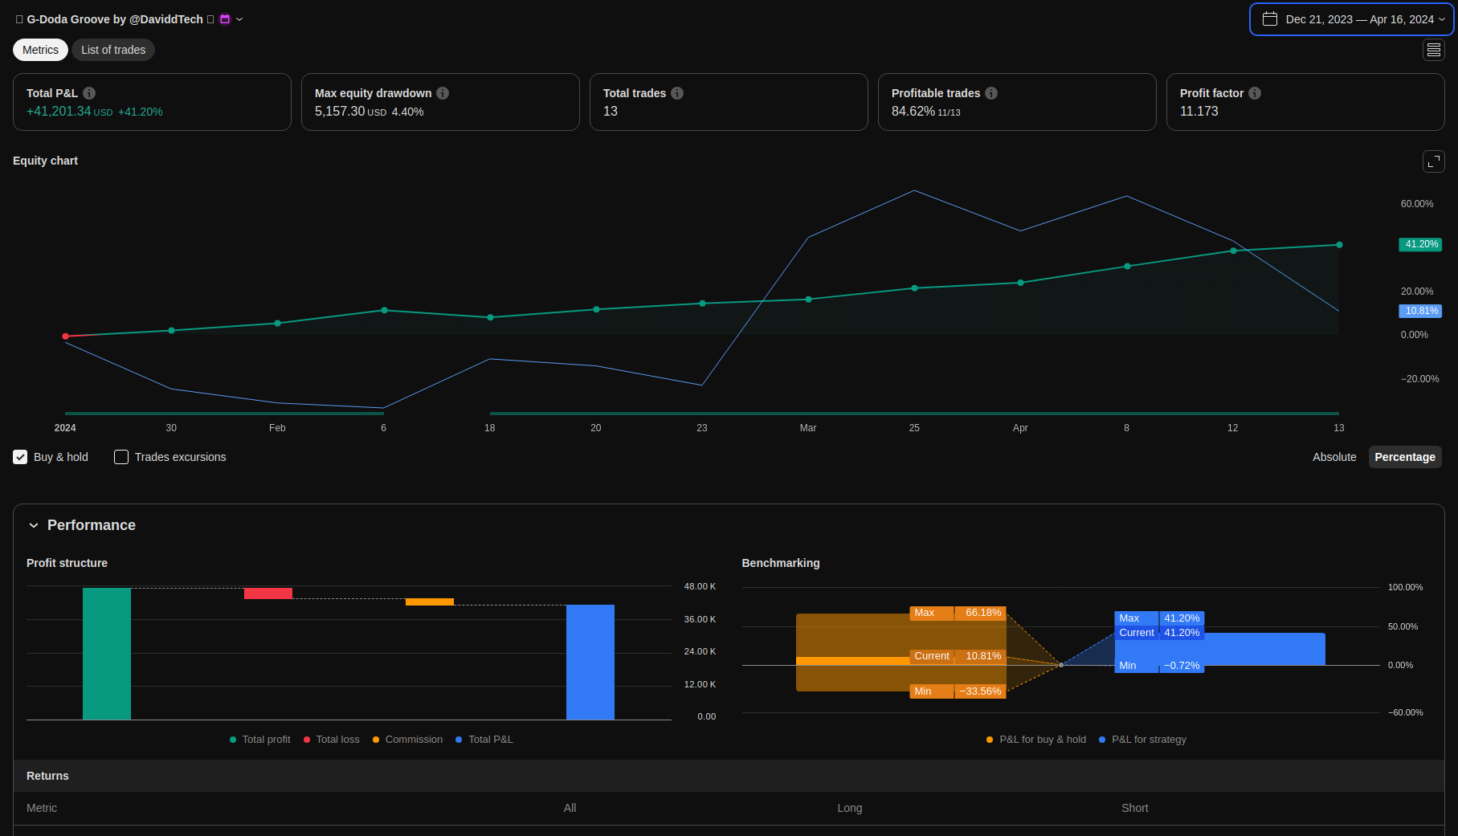Image resolution: width=1458 pixels, height=836 pixels.
Task: Open the Total trades info tooltip icon
Action: pyautogui.click(x=677, y=93)
